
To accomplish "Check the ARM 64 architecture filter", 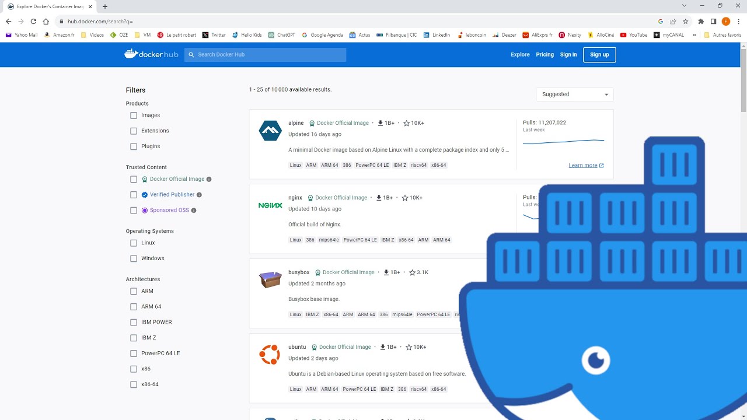I will click(134, 307).
